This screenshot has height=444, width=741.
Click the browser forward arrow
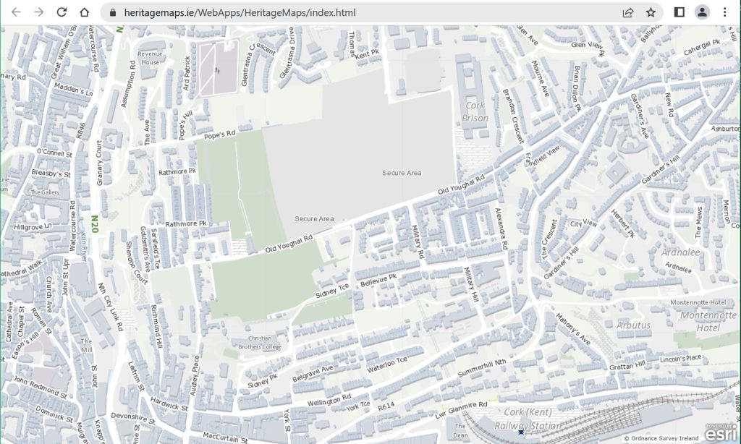pos(39,12)
